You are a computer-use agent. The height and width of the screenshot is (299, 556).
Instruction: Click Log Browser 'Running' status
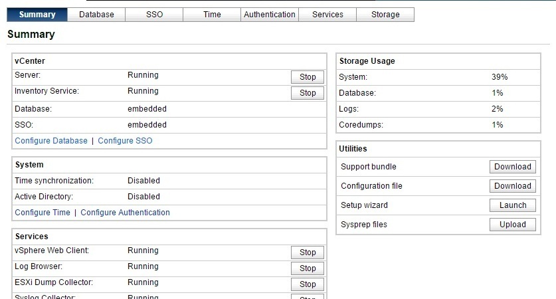[x=143, y=266]
